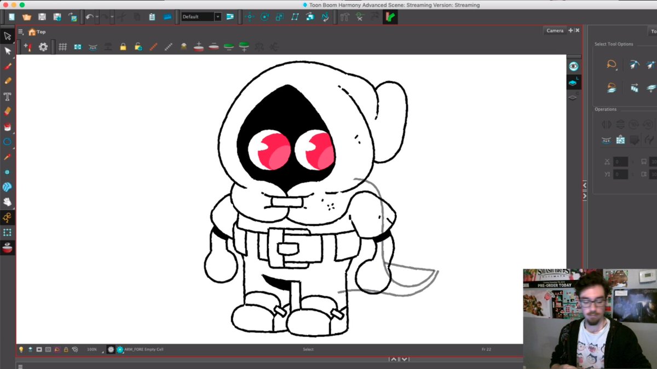The height and width of the screenshot is (369, 657).
Task: Click the Top home breadcrumb
Action: (x=37, y=32)
